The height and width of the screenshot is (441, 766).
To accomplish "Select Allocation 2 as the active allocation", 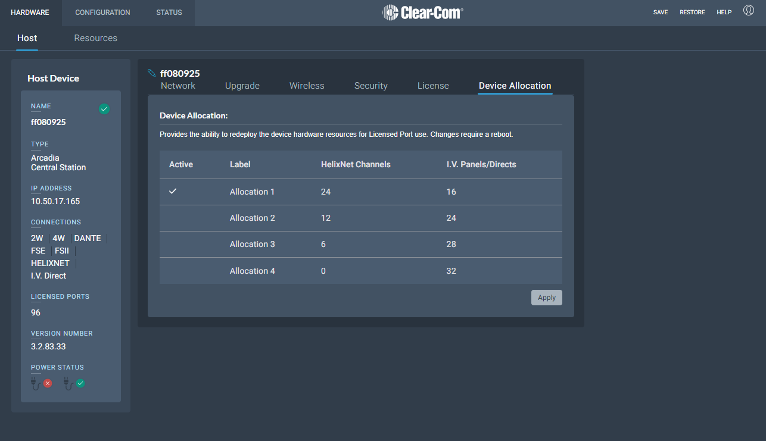I will 253,218.
